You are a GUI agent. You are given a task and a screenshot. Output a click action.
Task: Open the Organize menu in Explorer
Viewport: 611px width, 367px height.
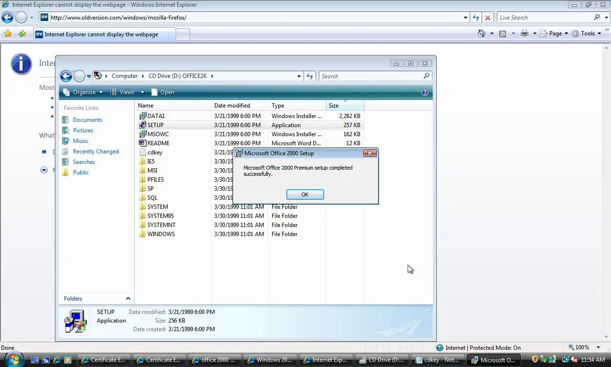point(83,92)
